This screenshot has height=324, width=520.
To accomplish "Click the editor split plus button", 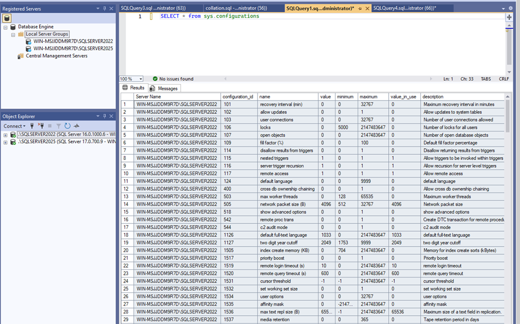I will pos(509,17).
